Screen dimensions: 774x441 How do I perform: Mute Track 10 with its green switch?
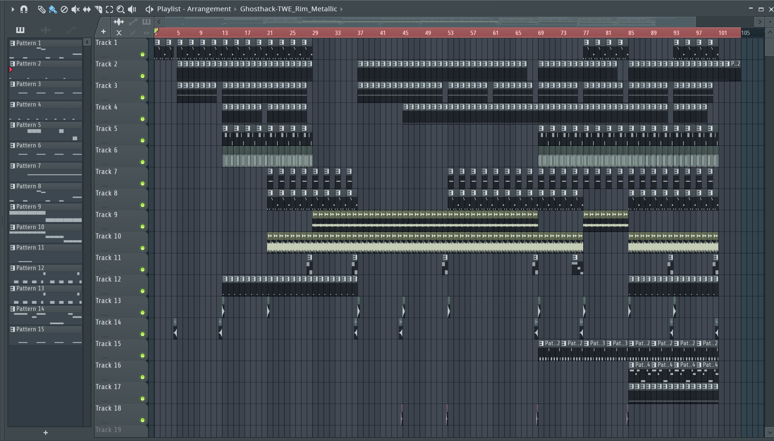coord(142,248)
